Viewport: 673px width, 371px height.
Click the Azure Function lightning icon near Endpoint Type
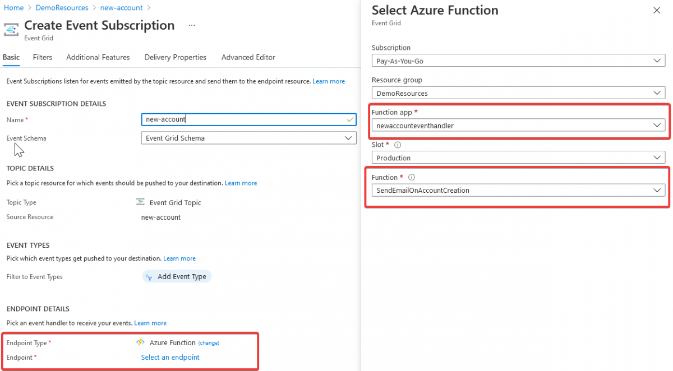[x=140, y=342]
